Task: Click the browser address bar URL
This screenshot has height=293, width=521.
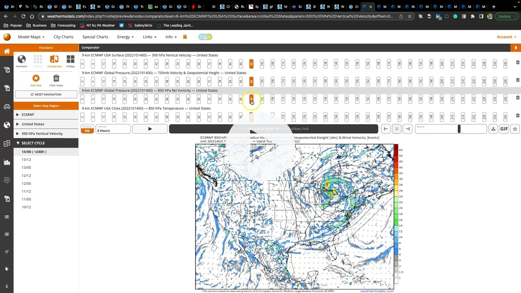Action: pyautogui.click(x=220, y=16)
